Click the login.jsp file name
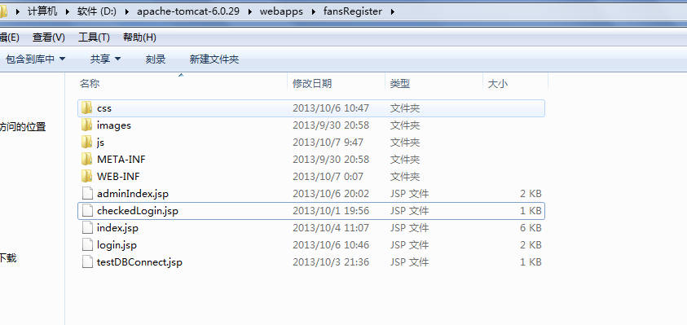 (x=117, y=245)
